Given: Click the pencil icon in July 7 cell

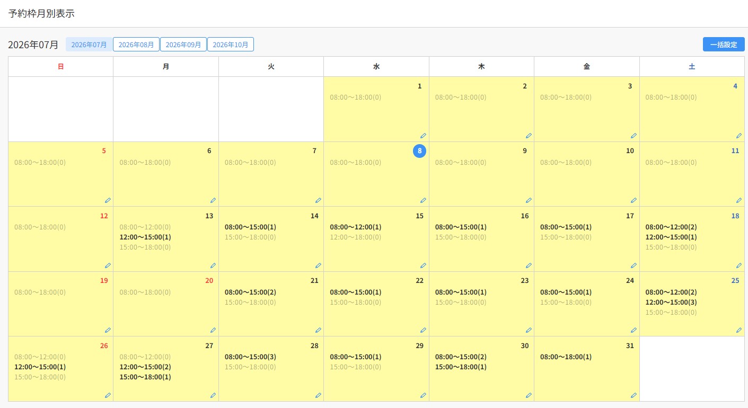Looking at the screenshot, I should (318, 200).
